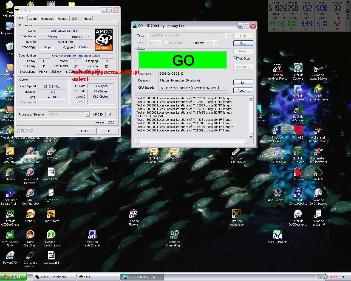Select the startup.a64 desktop file
The width and height of the screenshot is (351, 281).
[x=51, y=257]
